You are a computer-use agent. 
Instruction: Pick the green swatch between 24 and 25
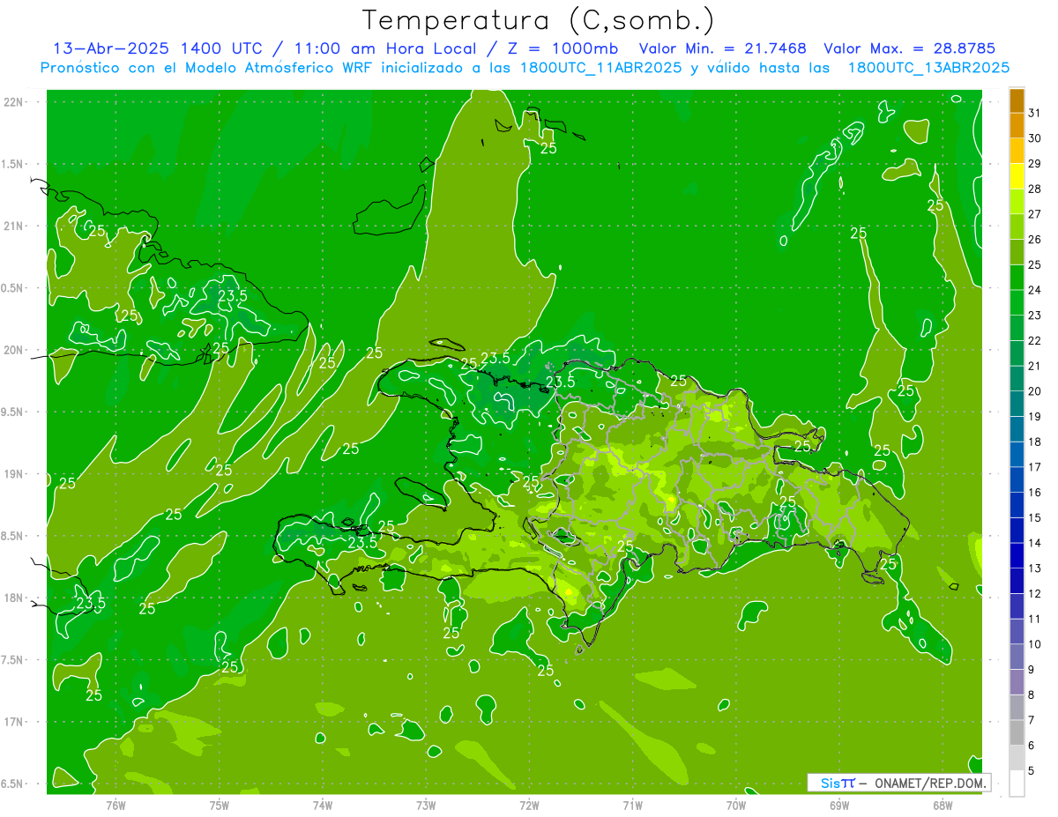click(1017, 278)
